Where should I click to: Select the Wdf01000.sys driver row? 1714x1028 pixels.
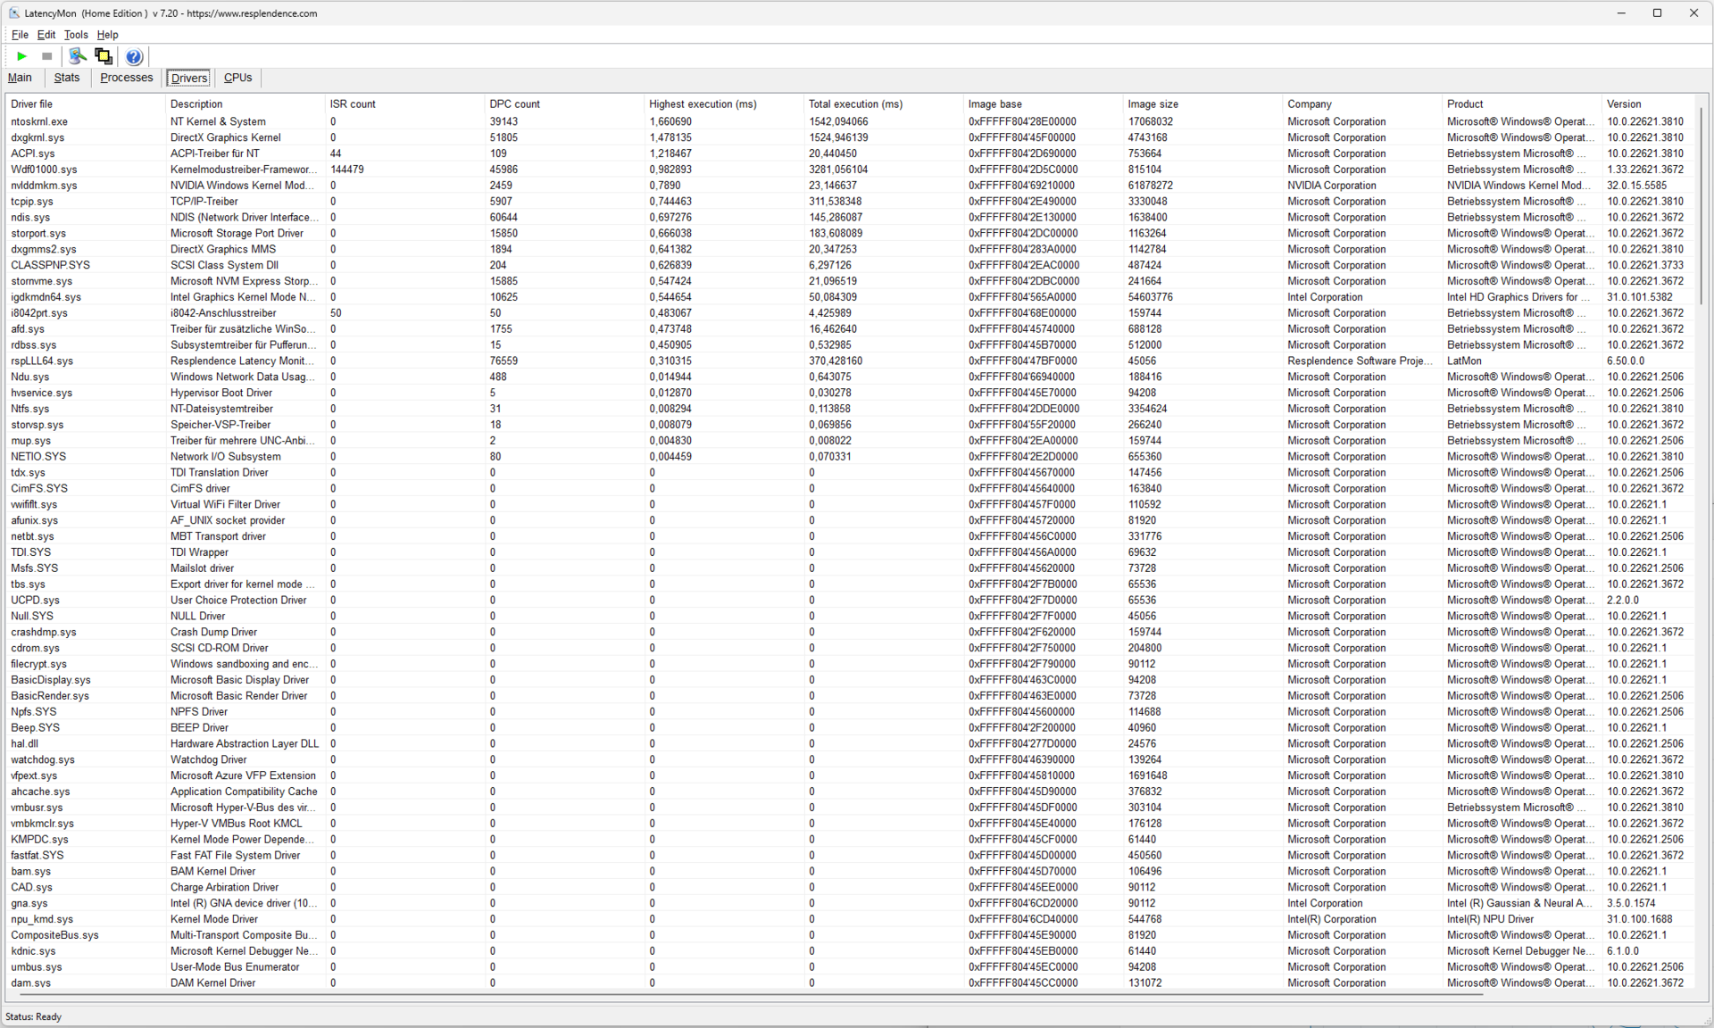[x=44, y=170]
